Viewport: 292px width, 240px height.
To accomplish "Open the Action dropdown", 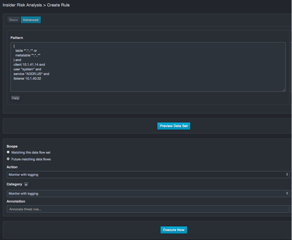I will pos(148,175).
